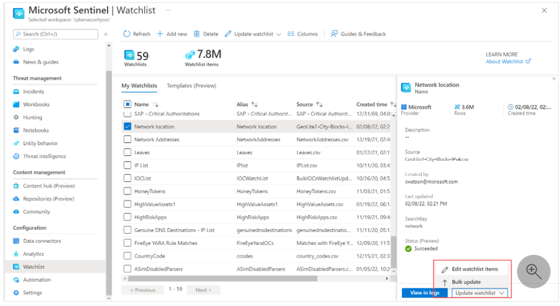
Task: Open the Columns icon in toolbar
Action: click(x=291, y=34)
